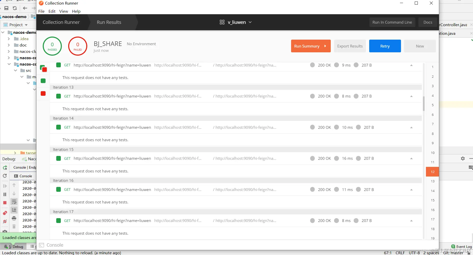Open the Project view dropdown in IDE
Image resolution: width=473 pixels, height=255 pixels.
26,25
